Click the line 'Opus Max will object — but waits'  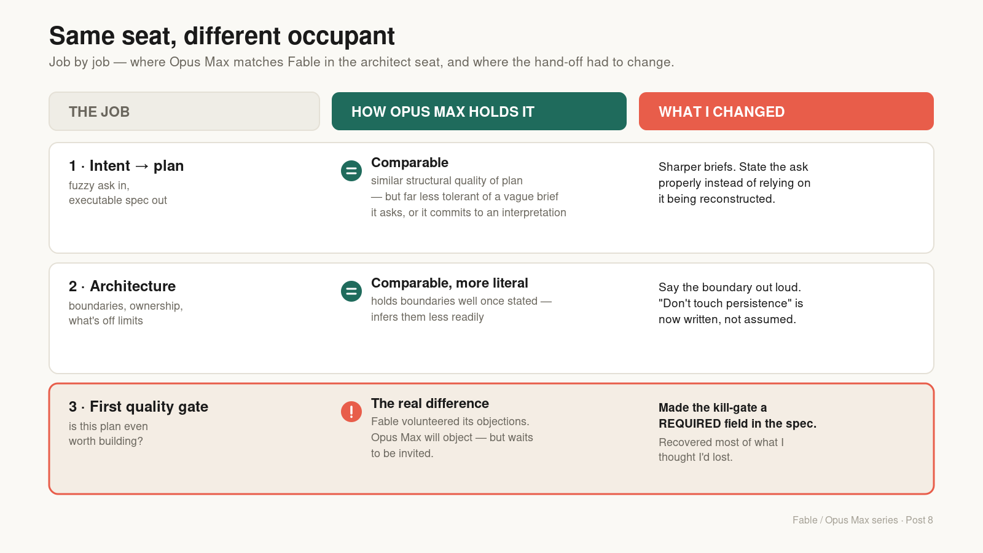tap(452, 437)
